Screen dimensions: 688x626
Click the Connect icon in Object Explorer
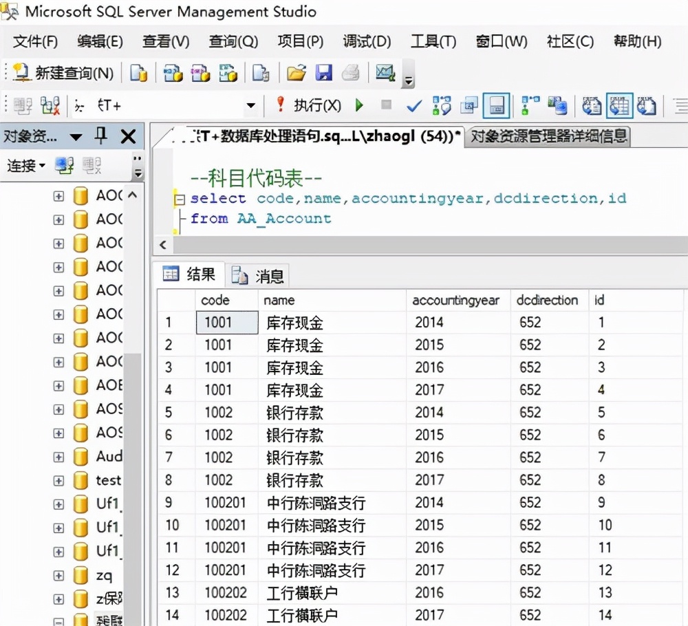[x=63, y=166]
